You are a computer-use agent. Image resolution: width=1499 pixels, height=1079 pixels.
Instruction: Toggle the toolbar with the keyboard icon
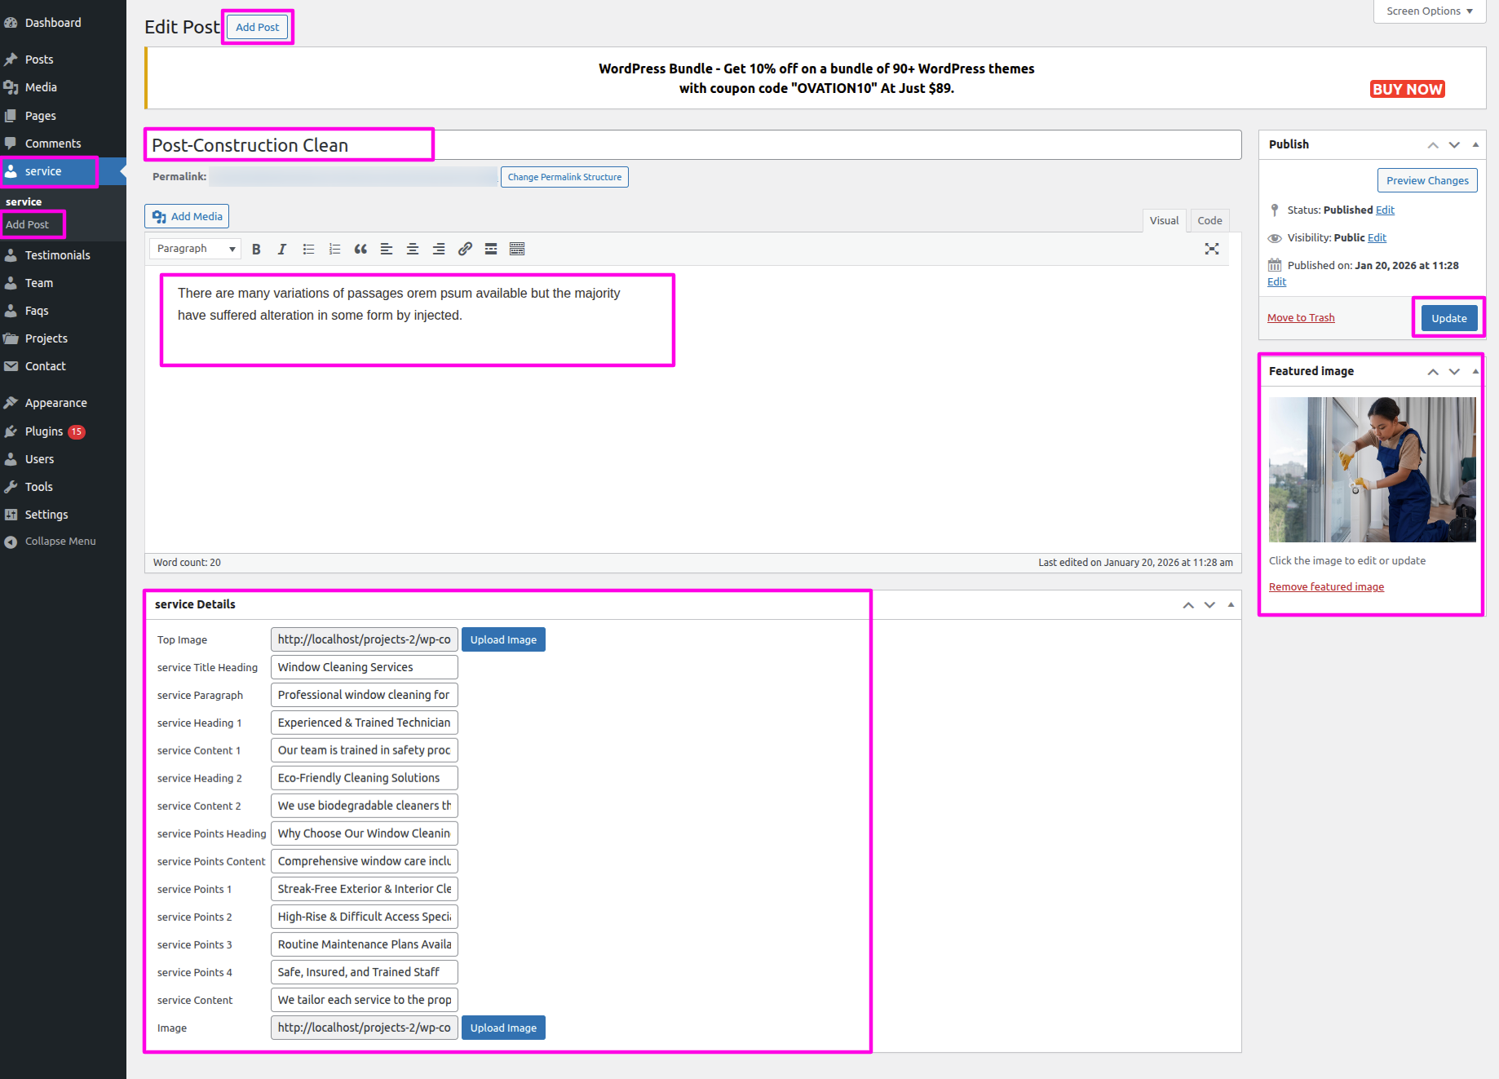[x=517, y=250]
